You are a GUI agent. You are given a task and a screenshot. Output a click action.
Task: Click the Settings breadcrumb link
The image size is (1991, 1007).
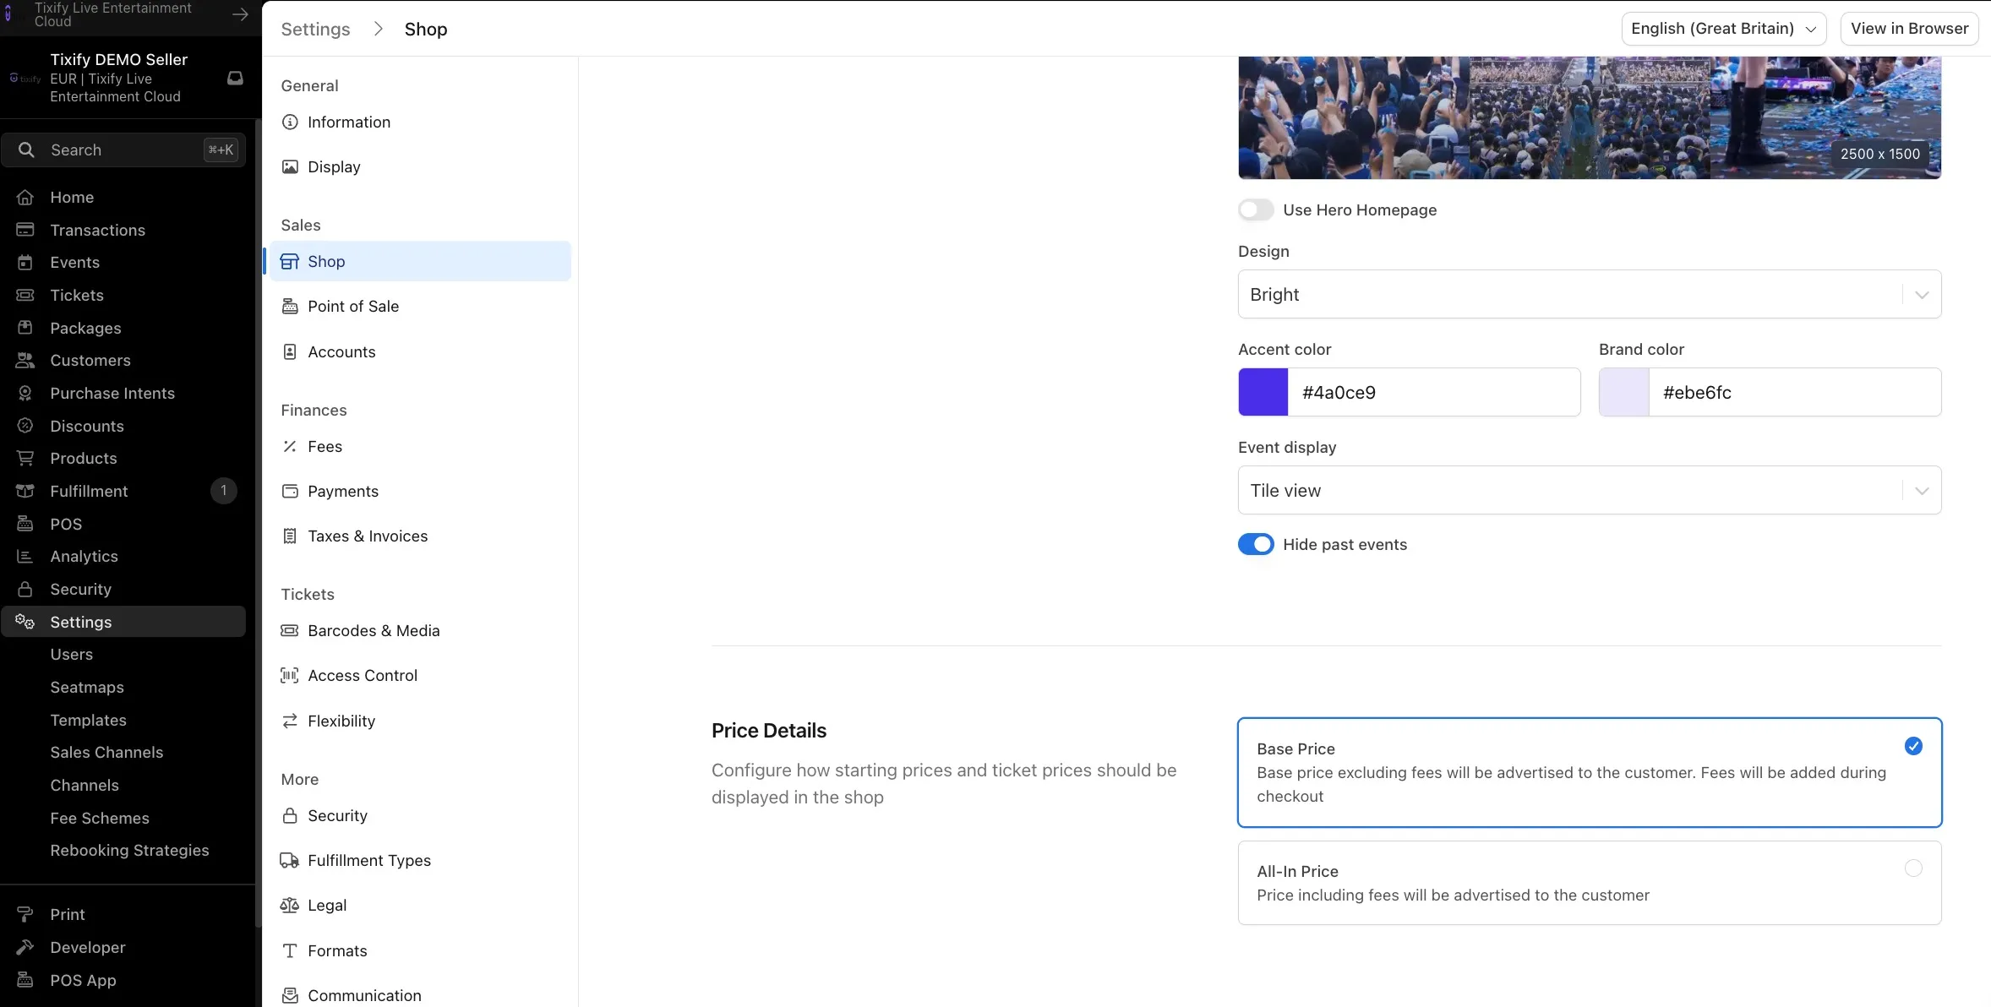pos(315,29)
